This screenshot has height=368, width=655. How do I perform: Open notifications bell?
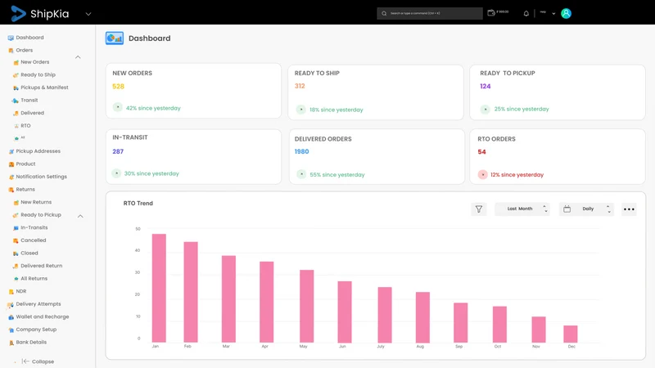[x=526, y=13]
